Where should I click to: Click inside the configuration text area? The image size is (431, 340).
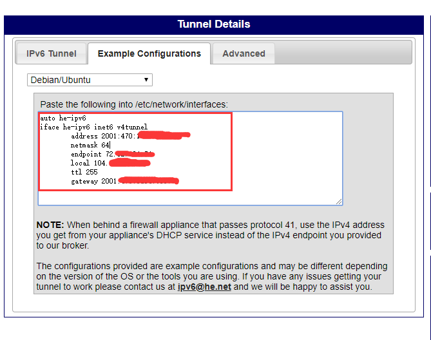tap(190, 158)
